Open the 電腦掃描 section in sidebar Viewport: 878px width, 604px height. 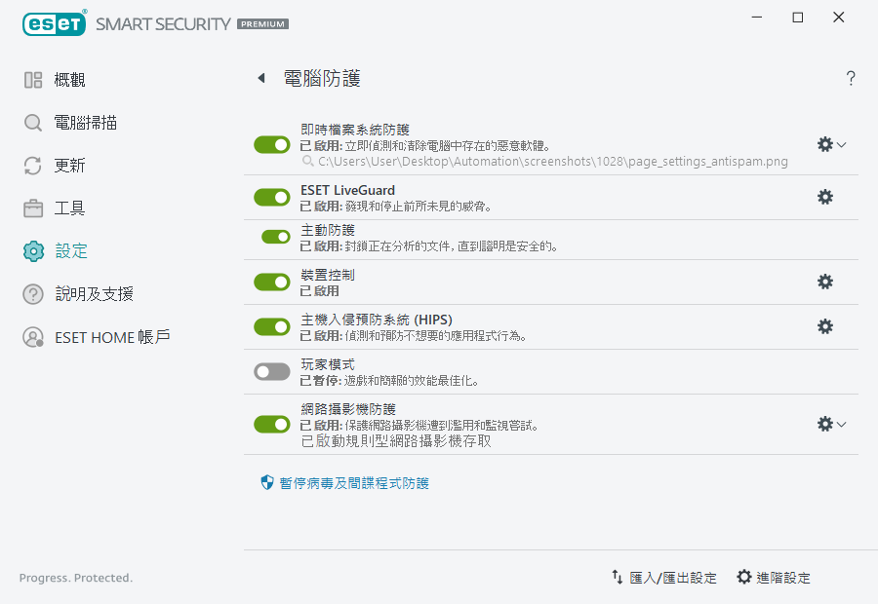click(x=68, y=122)
